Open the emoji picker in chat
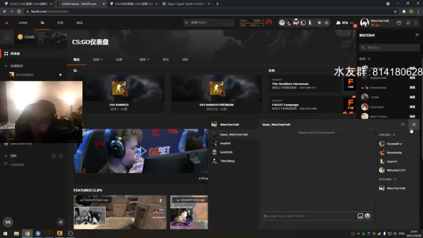The image size is (423, 238). 367,216
